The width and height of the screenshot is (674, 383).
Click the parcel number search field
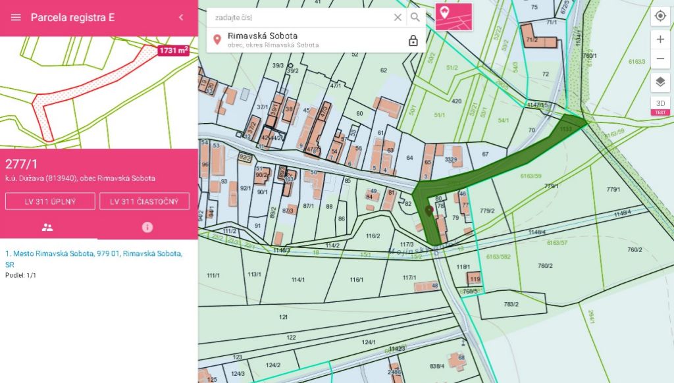point(299,17)
